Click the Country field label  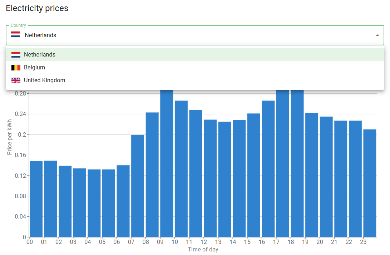(18, 25)
